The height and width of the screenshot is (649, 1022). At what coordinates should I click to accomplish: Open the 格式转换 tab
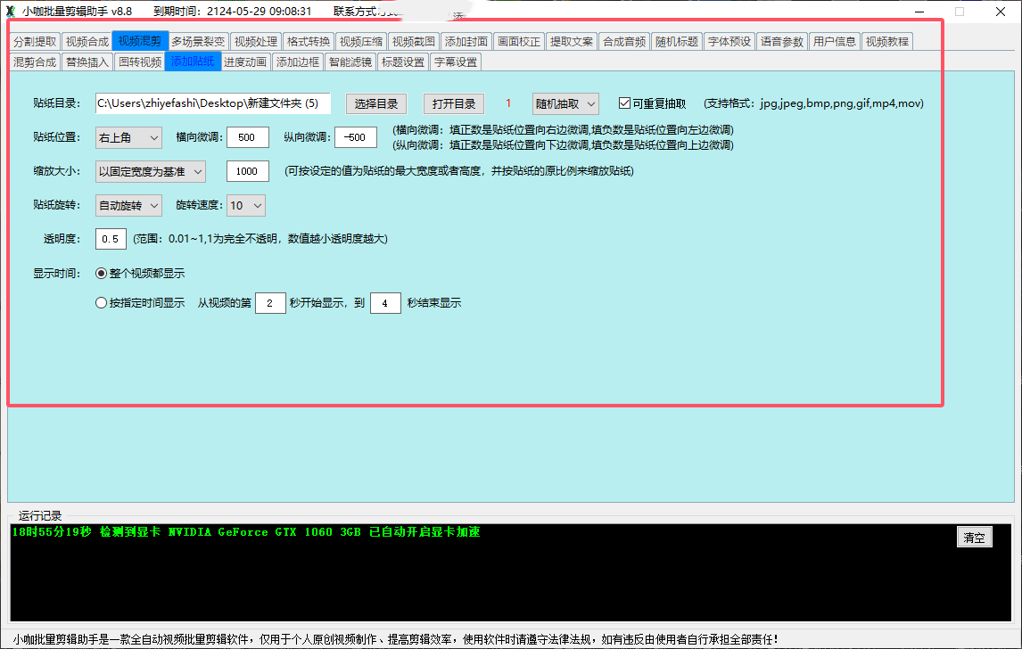pos(309,41)
